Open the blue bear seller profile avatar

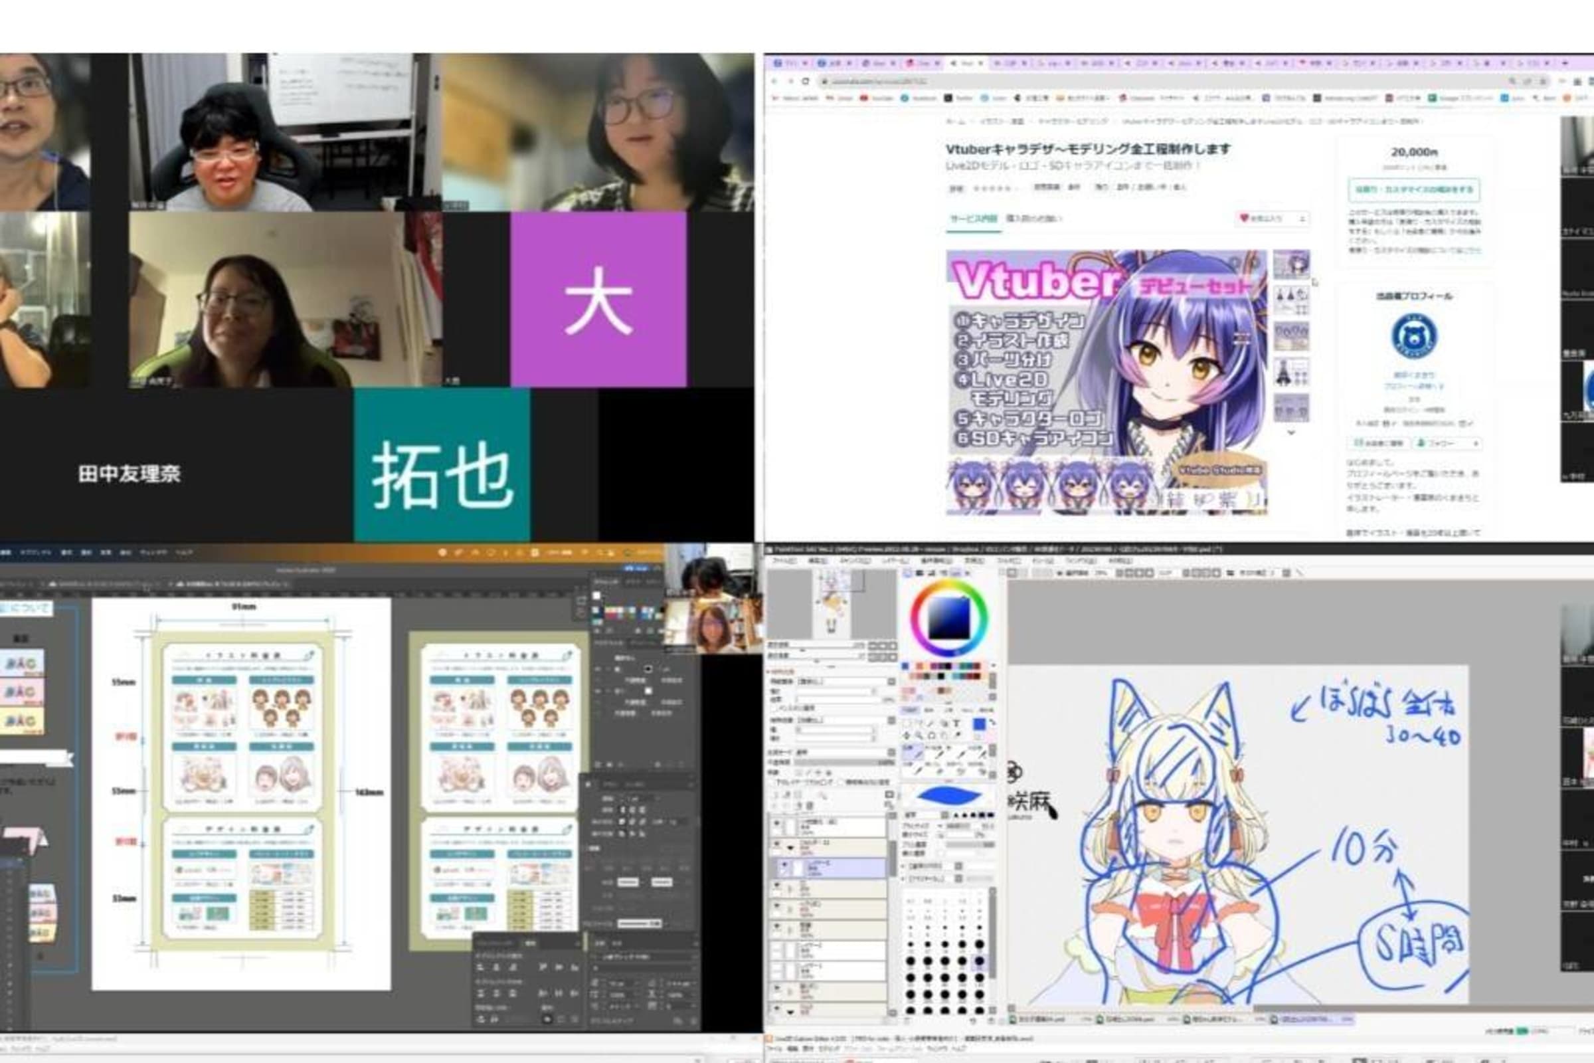click(1414, 336)
